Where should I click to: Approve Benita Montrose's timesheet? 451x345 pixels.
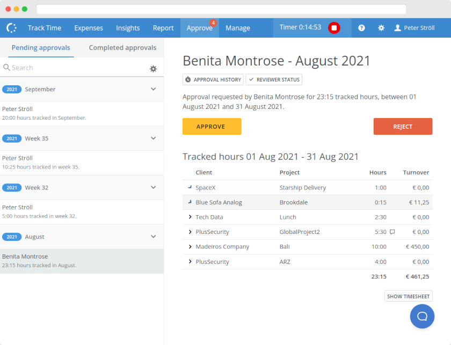pos(212,127)
